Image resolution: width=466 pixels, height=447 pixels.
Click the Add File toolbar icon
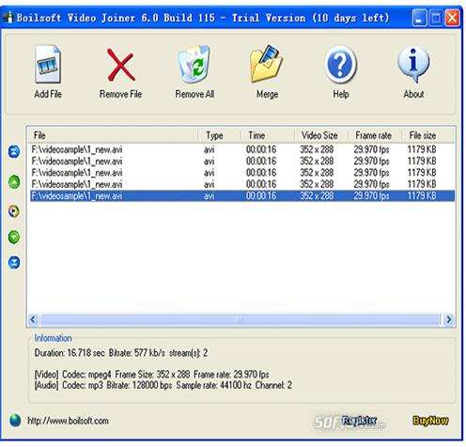pyautogui.click(x=48, y=64)
